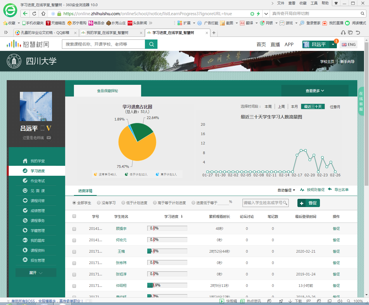This screenshot has width=369, height=305.
Task: Click the 导出名单 export icon
Action: (330, 189)
